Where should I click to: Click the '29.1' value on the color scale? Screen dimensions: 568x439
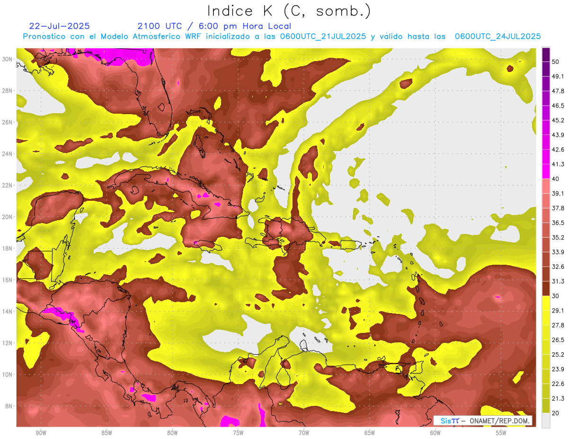(558, 311)
